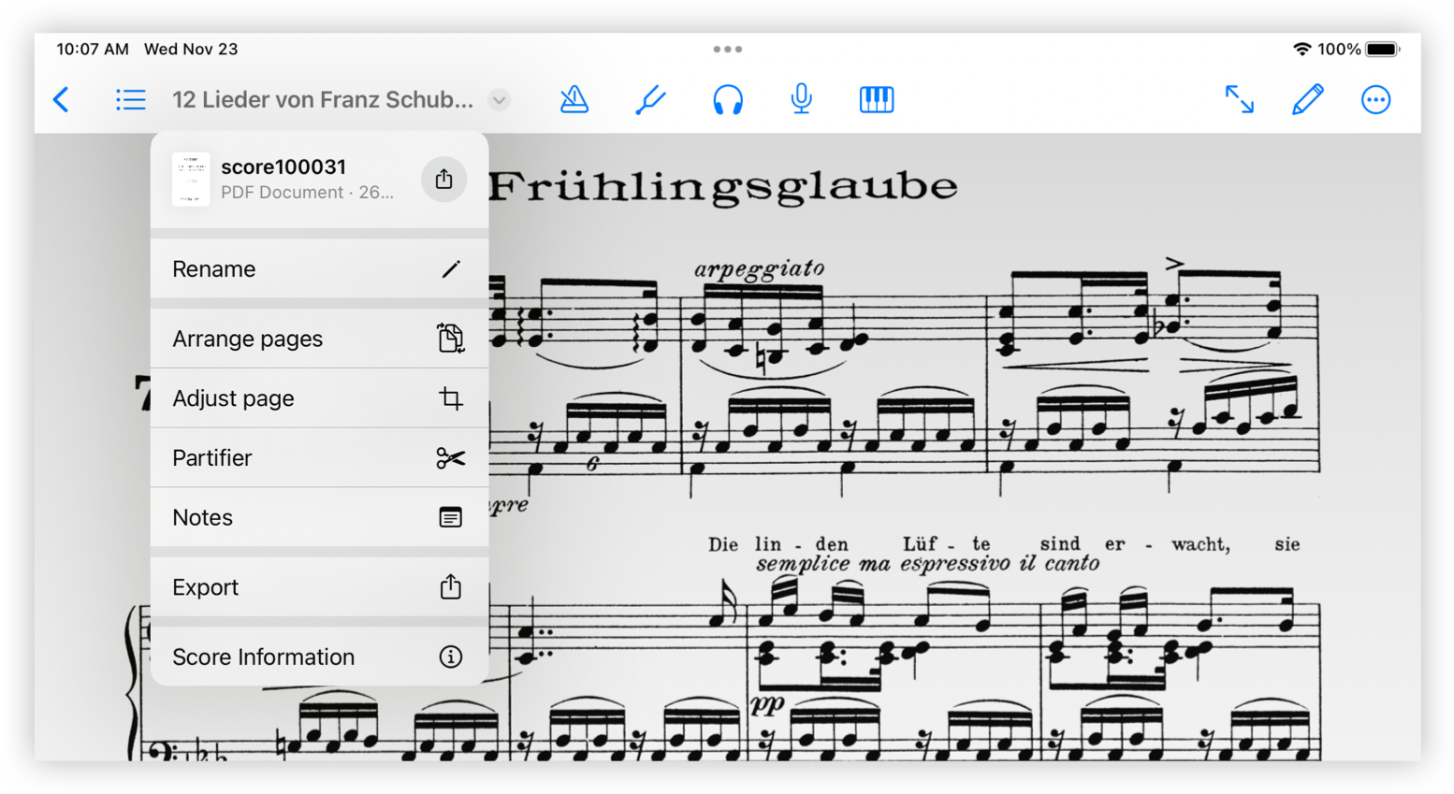Open Score Information entry
This screenshot has width=1454, height=794.
pyautogui.click(x=319, y=657)
